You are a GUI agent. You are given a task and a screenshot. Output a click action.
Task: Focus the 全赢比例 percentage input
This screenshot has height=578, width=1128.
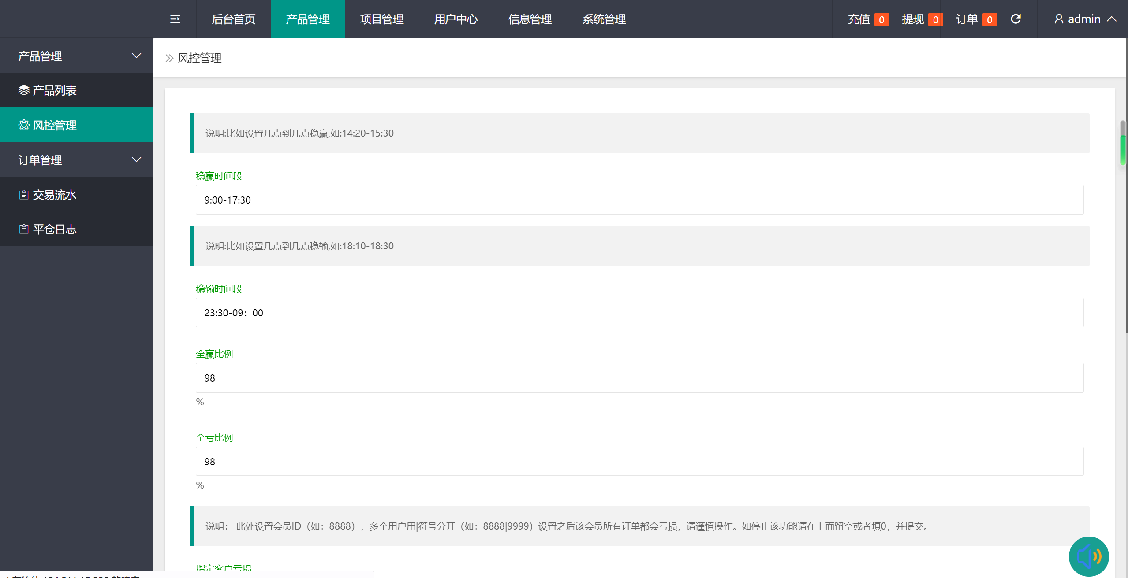(639, 378)
